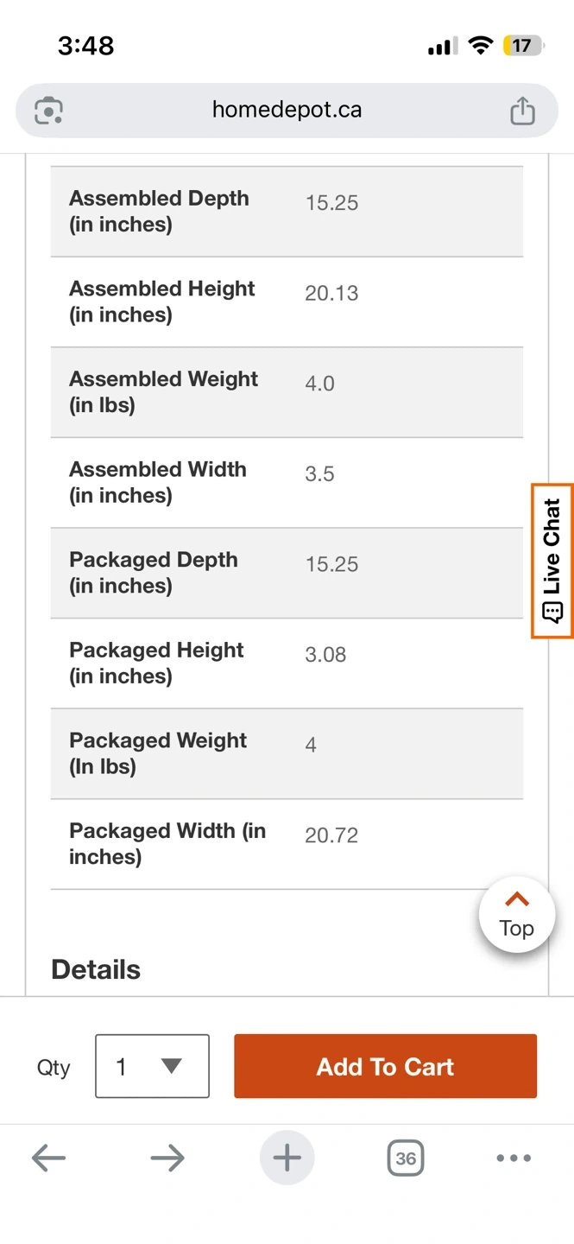
Task: Click the Add To Cart button
Action: click(385, 1066)
